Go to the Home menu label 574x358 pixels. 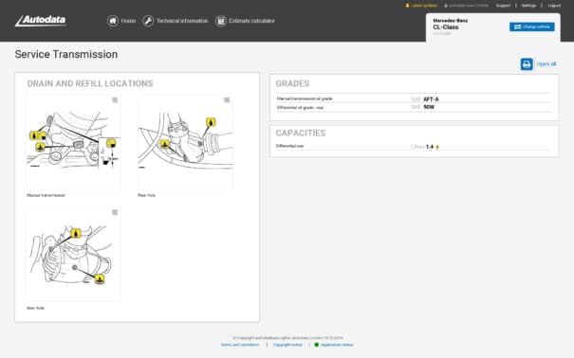coord(128,21)
